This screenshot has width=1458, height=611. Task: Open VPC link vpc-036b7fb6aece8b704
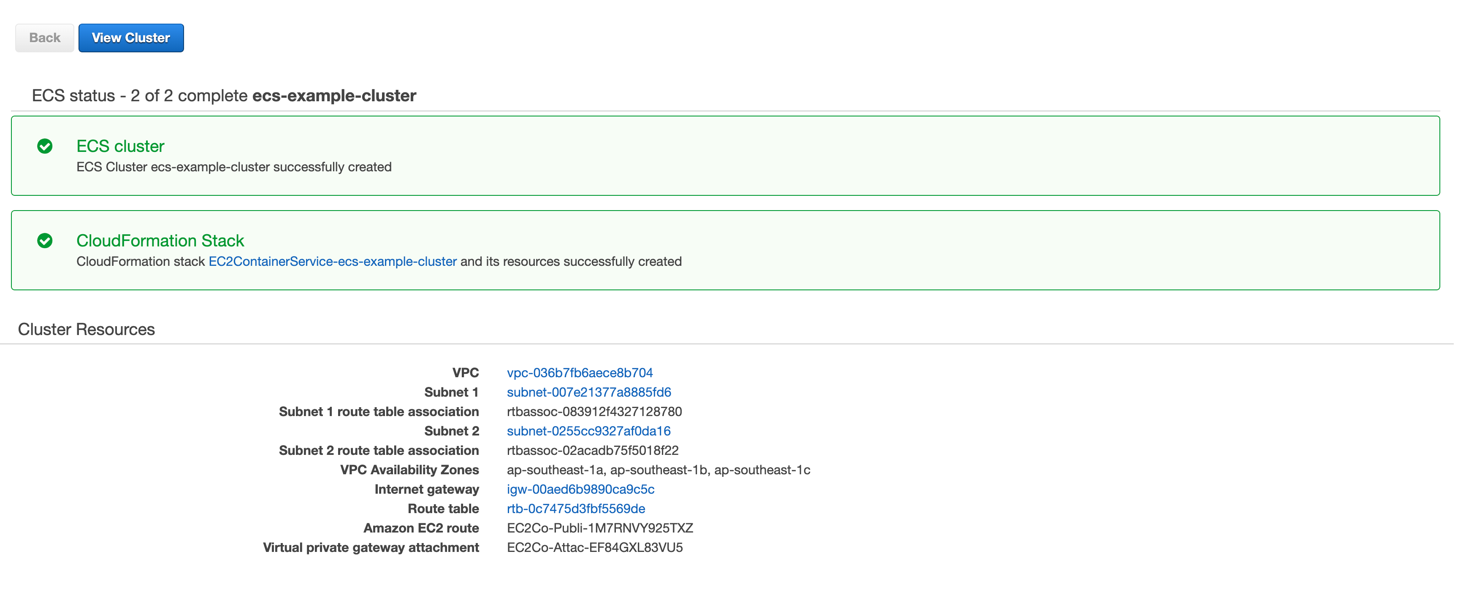pyautogui.click(x=579, y=373)
